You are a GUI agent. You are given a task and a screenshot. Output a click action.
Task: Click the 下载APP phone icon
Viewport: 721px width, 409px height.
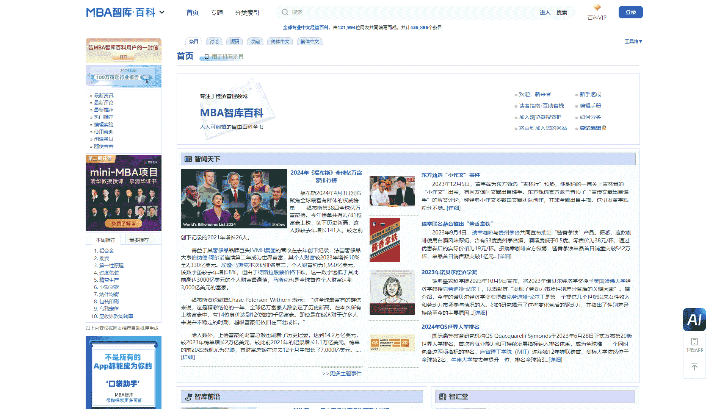(x=694, y=342)
